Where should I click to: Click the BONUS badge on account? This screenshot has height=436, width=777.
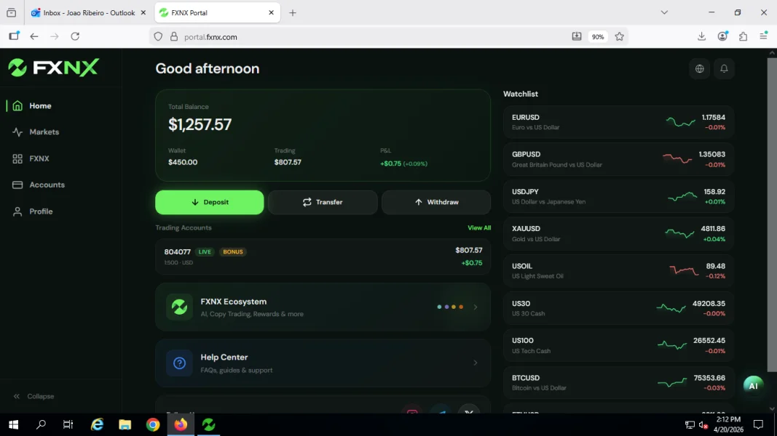click(233, 252)
